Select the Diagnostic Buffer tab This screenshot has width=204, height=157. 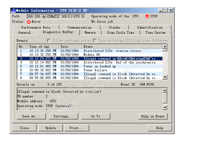[x=58, y=32]
